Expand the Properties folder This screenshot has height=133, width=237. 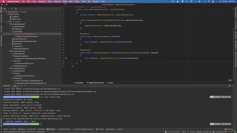[10, 29]
